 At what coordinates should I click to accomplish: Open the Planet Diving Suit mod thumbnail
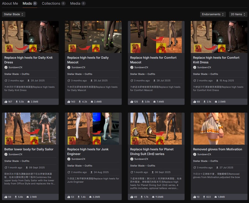[x=156, y=128]
